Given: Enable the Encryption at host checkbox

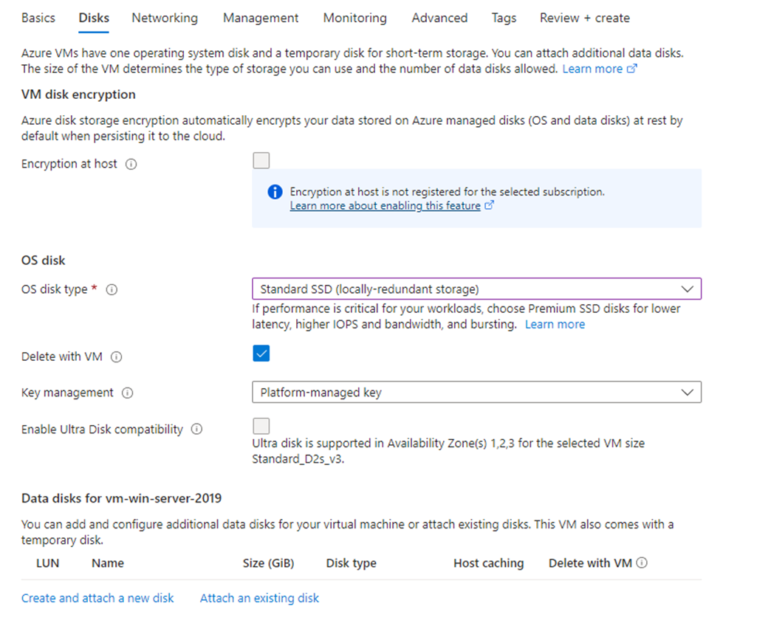Looking at the screenshot, I should tap(261, 160).
